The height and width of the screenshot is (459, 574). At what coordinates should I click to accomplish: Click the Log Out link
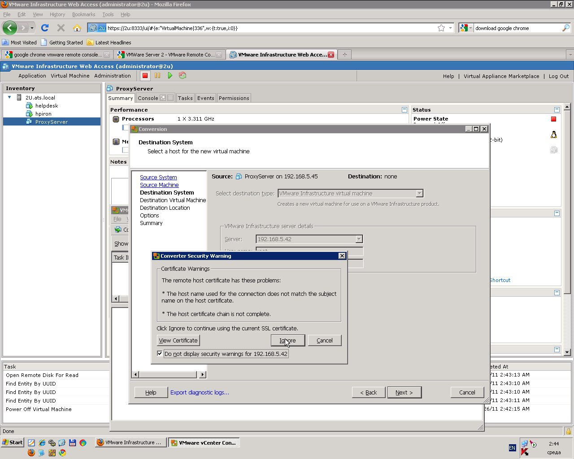[559, 76]
